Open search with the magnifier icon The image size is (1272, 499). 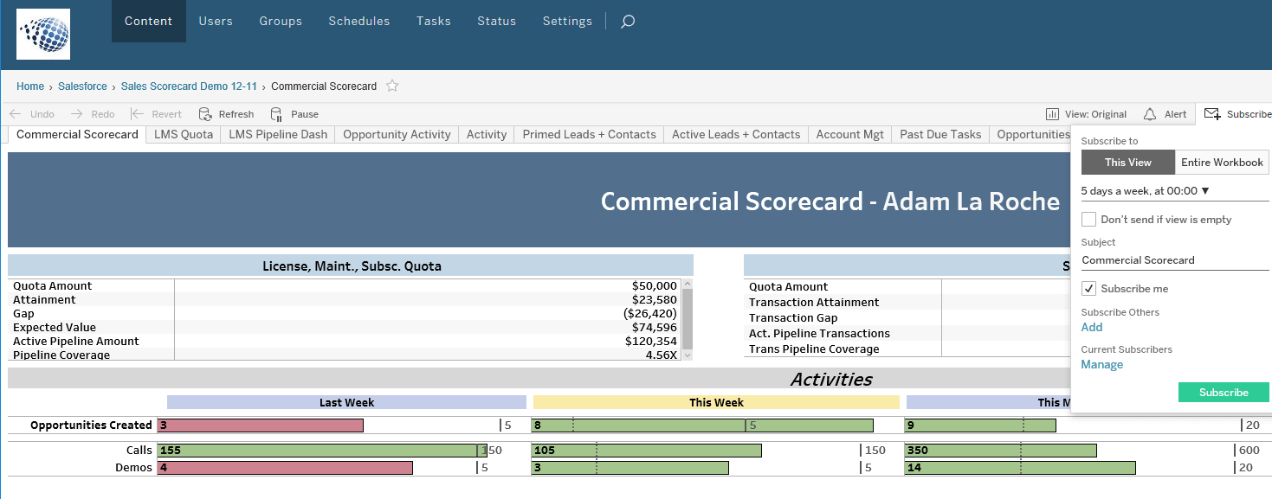coord(626,21)
